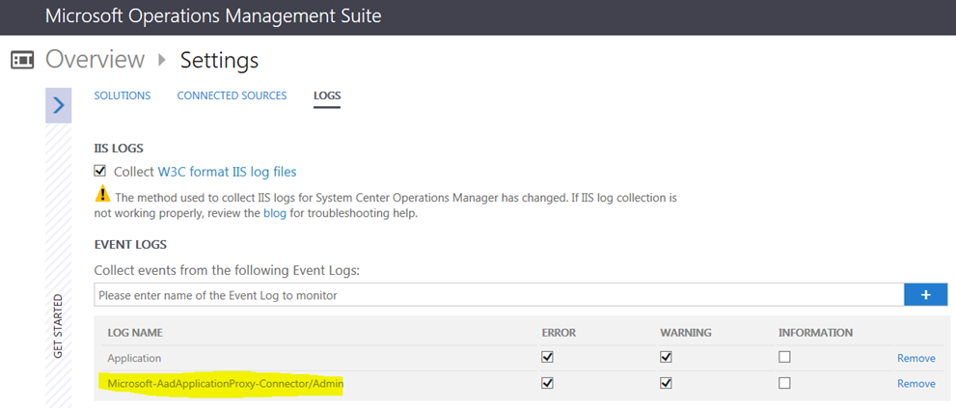Screen dimensions: 956x408
Task: Click the GET STARTED vertical label
Action: click(58, 326)
